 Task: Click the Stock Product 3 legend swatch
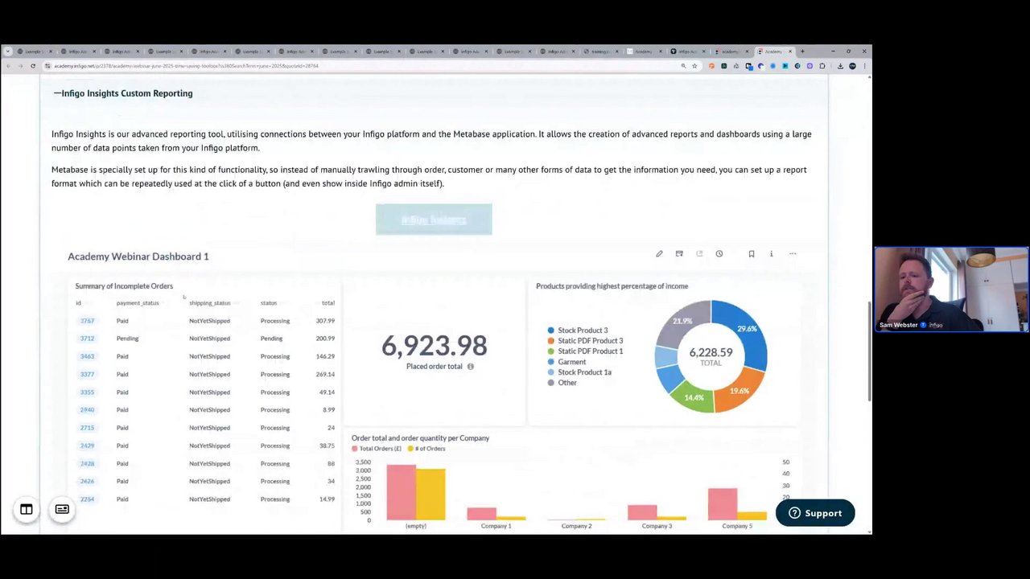point(551,331)
